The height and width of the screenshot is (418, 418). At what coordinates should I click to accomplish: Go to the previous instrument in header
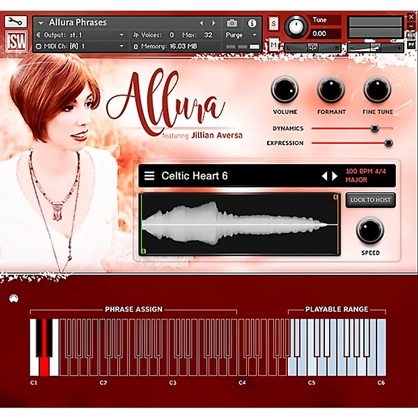201,23
